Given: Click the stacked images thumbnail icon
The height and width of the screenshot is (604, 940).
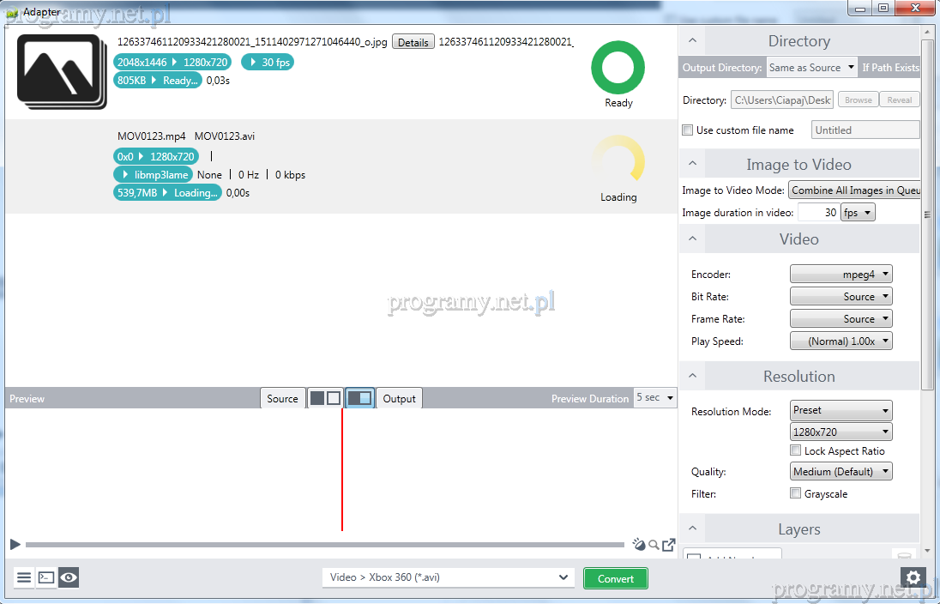Looking at the screenshot, I should pyautogui.click(x=62, y=72).
